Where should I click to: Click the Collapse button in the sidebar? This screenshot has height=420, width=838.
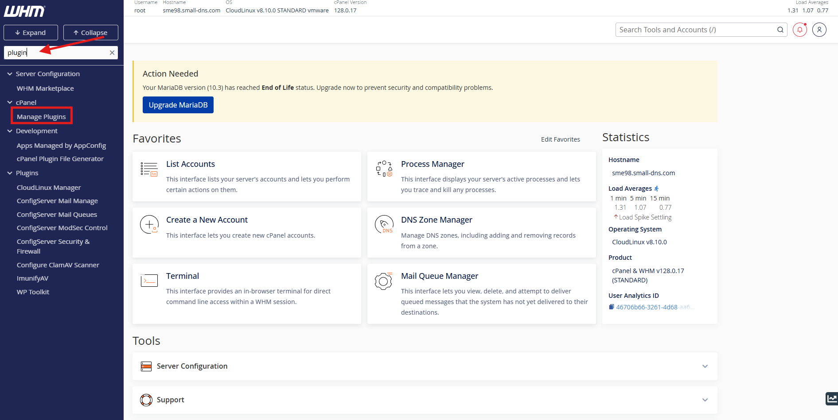[91, 32]
